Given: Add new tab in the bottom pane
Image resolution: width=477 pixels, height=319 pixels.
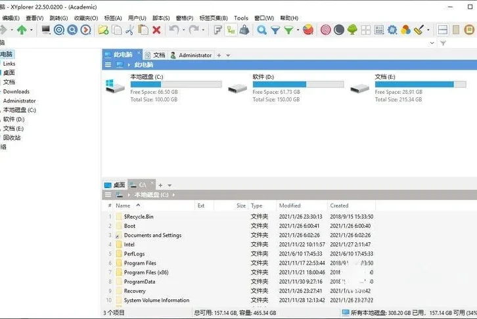Looking at the screenshot, I should pyautogui.click(x=160, y=185).
